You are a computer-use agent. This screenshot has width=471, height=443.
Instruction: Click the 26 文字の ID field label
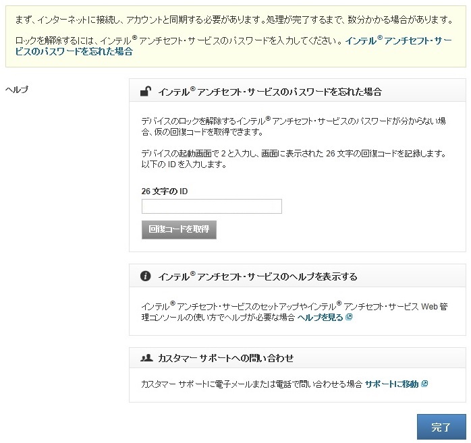165,191
